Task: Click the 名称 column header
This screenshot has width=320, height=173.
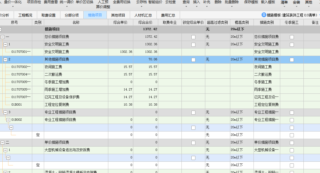Action: coord(76,22)
